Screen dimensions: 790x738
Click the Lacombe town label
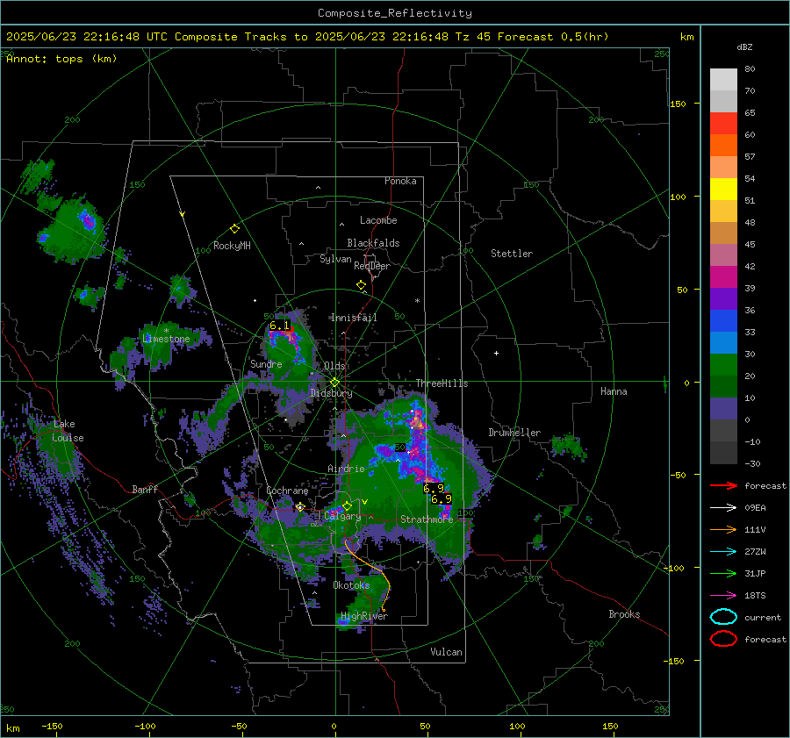click(378, 220)
